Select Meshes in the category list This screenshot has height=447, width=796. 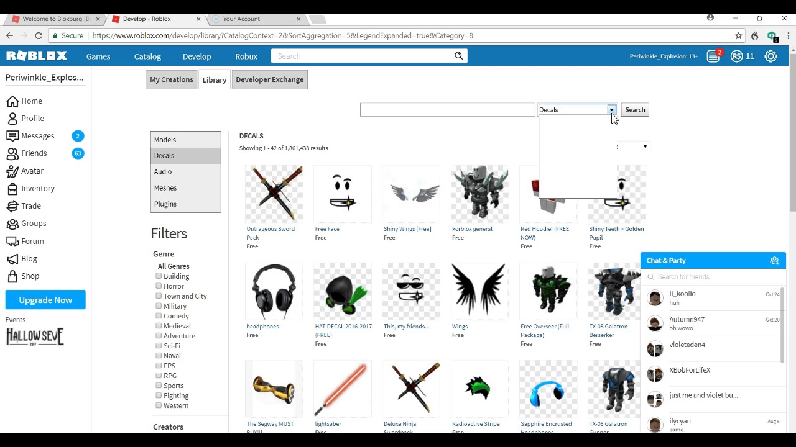point(186,188)
